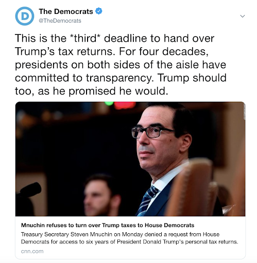The height and width of the screenshot is (263, 257).
Task: Click the blue verified checkmark badge
Action: coord(99,11)
